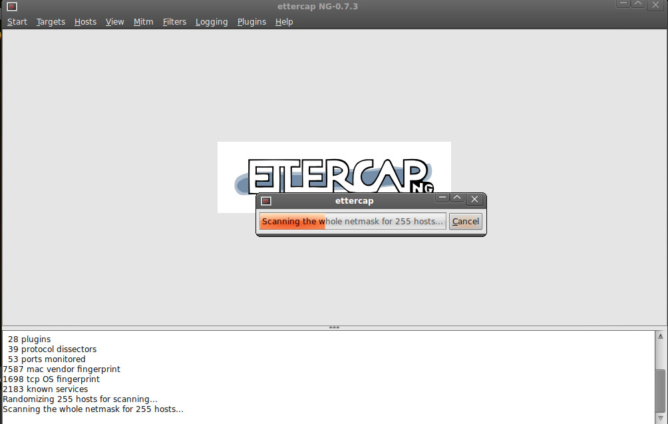Click the scan dialog window icon
Screen dimensions: 668x424
[x=266, y=201]
